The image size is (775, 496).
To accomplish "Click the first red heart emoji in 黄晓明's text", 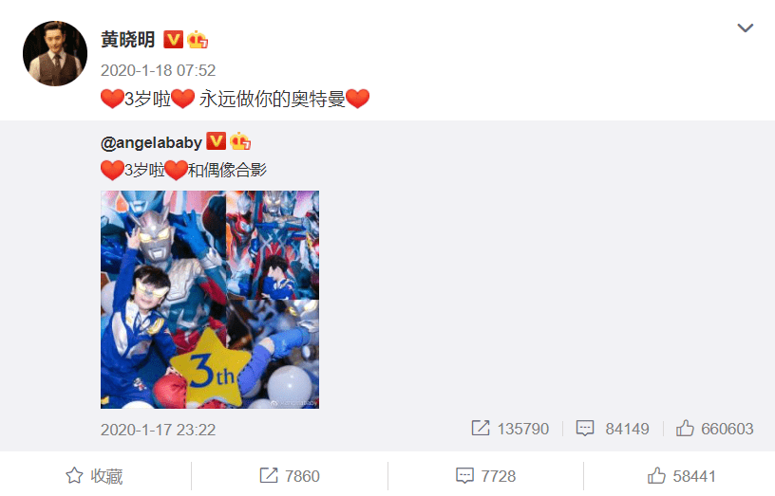I will [x=112, y=99].
